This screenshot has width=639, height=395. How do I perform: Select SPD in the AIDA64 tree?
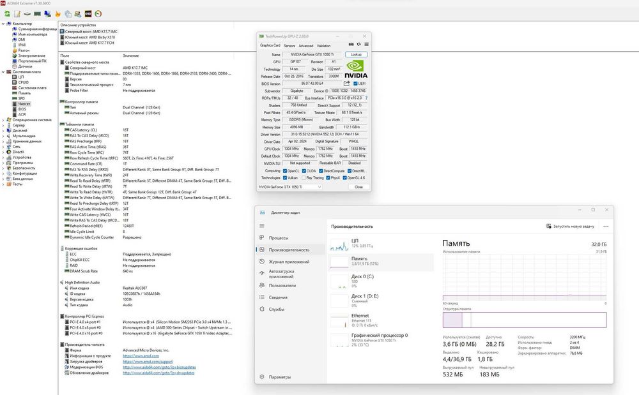pos(21,98)
